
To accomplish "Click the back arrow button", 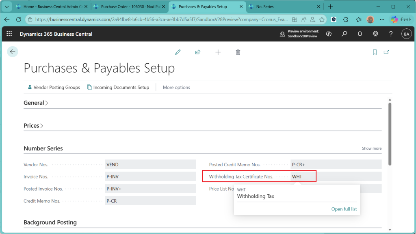I will (13, 52).
